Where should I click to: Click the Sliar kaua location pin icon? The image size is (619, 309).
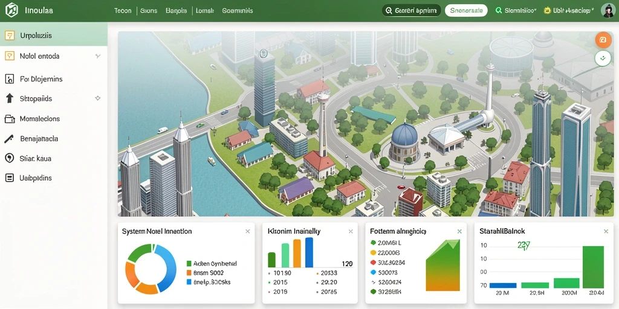(9, 159)
